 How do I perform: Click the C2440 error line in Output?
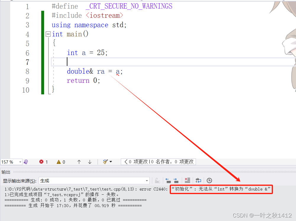89,189
